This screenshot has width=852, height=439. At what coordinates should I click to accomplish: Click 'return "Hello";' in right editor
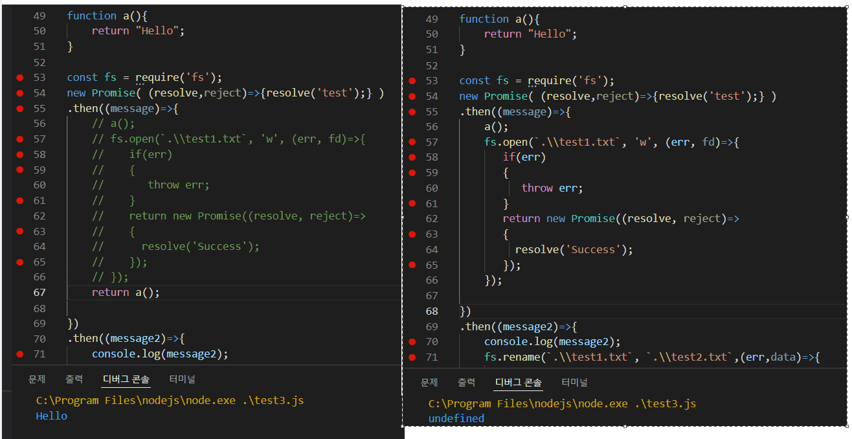pyautogui.click(x=530, y=34)
